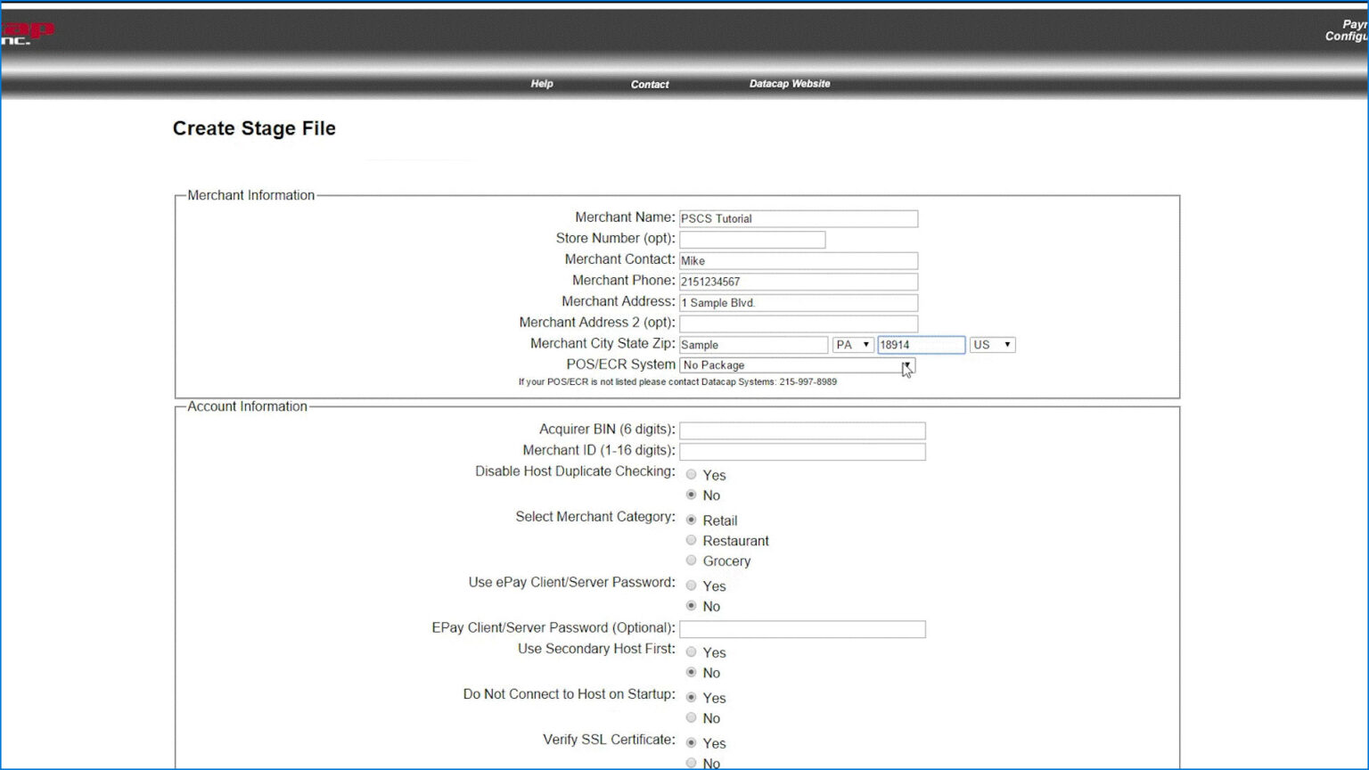The image size is (1369, 770).
Task: Select No for Verify SSL Certificate
Action: [x=692, y=763]
